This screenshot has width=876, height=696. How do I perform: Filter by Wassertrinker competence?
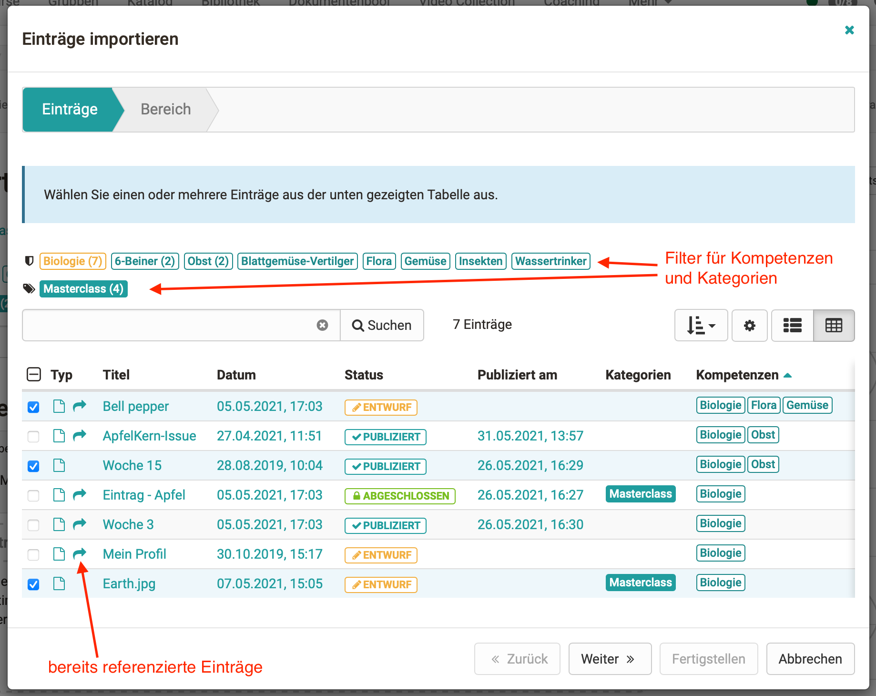pyautogui.click(x=551, y=261)
